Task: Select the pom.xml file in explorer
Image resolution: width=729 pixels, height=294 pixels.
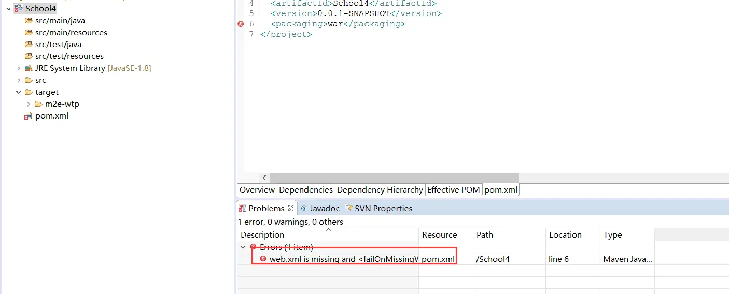Action: pyautogui.click(x=52, y=116)
